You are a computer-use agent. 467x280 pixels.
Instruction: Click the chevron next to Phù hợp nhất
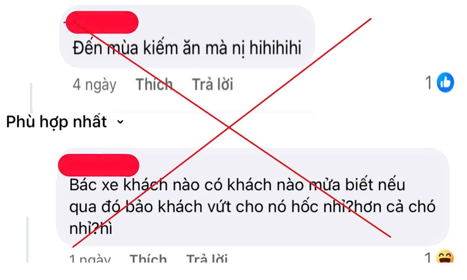120,122
